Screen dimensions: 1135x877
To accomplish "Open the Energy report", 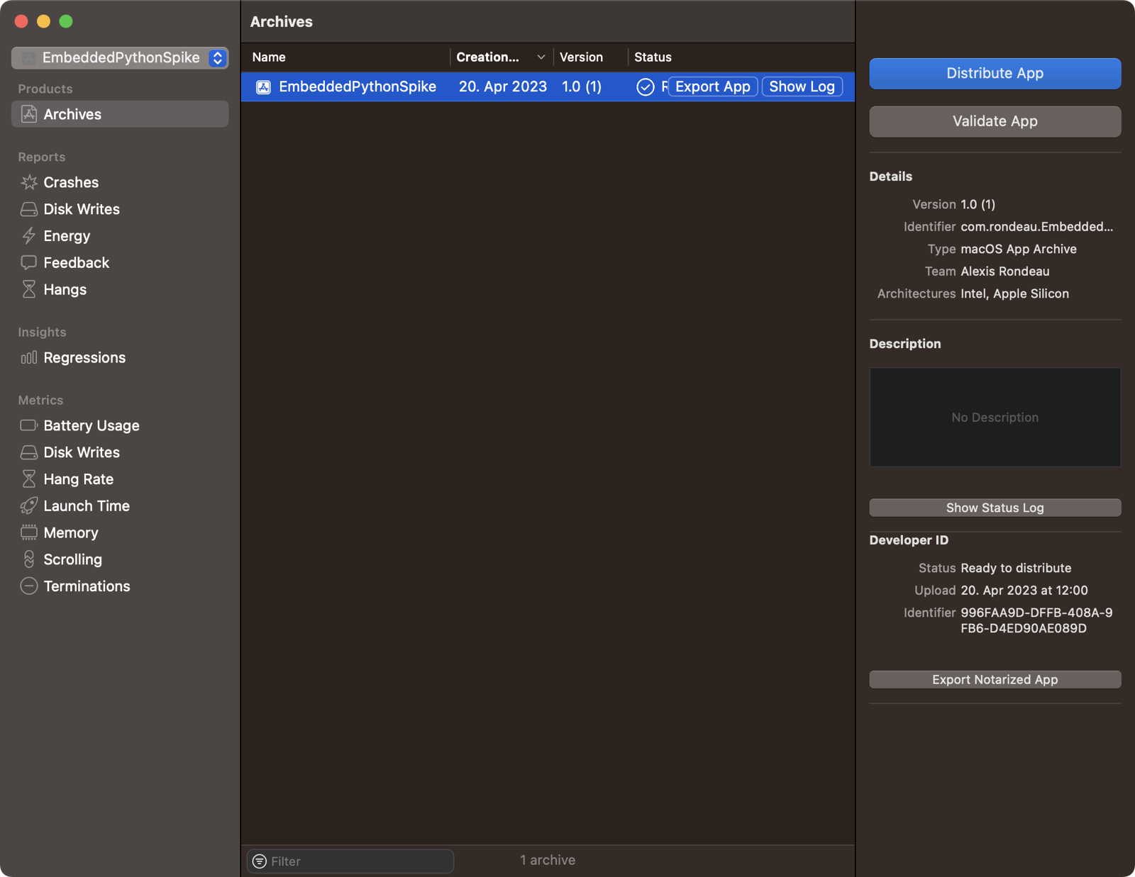I will tap(120, 236).
